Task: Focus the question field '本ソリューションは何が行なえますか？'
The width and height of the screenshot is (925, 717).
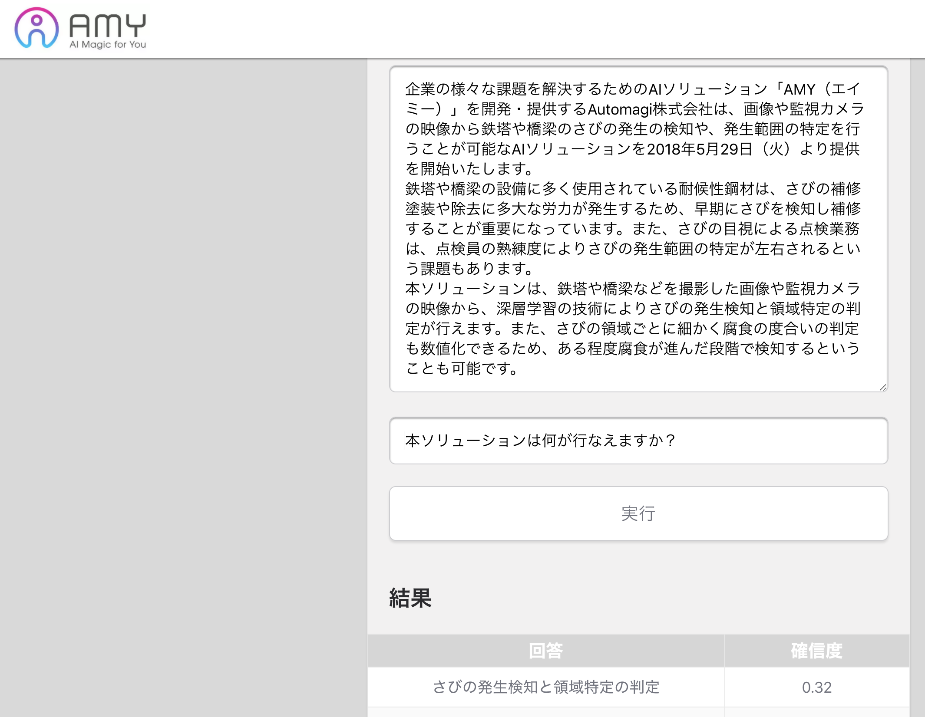Action: coord(638,441)
